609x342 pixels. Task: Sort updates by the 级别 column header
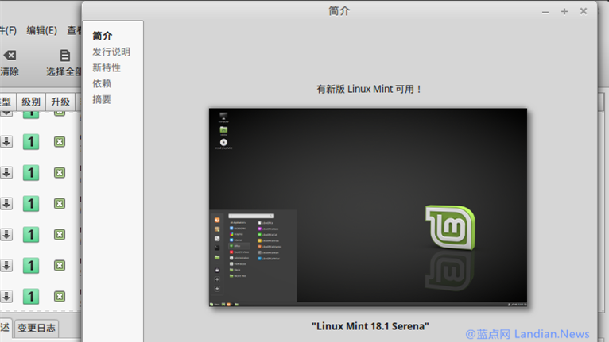(31, 102)
